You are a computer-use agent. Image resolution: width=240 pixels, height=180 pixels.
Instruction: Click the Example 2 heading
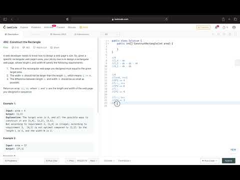click(9, 138)
